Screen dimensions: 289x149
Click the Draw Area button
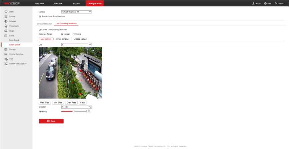point(71,103)
